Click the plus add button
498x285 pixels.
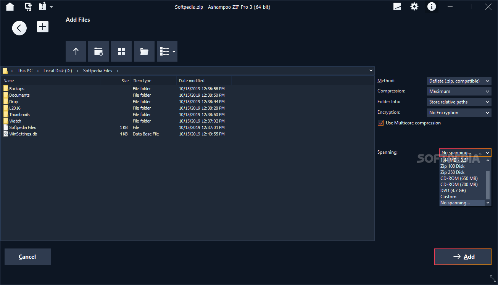[x=43, y=27]
